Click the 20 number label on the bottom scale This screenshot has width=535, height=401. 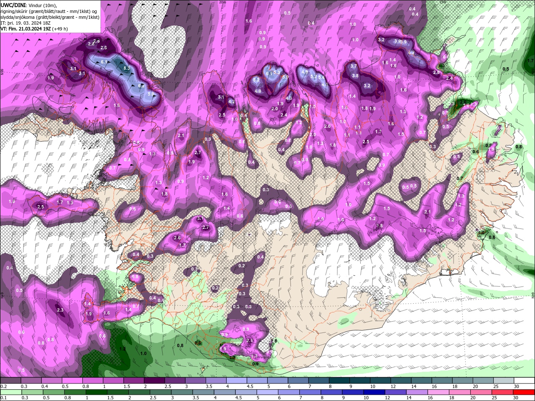tap(473, 398)
